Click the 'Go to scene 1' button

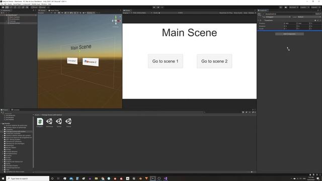pos(166,61)
